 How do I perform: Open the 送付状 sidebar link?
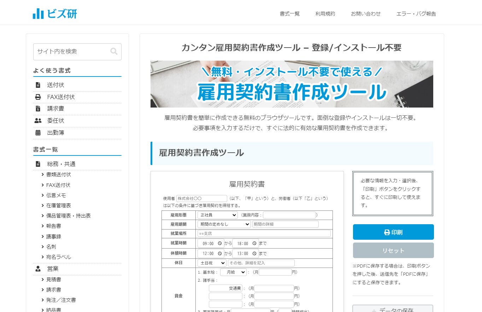pyautogui.click(x=55, y=85)
